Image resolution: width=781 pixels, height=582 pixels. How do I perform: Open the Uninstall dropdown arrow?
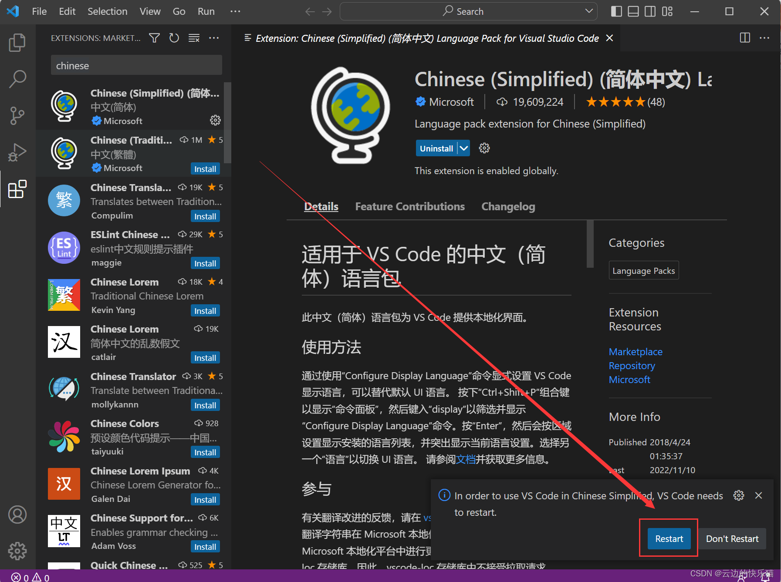click(463, 148)
